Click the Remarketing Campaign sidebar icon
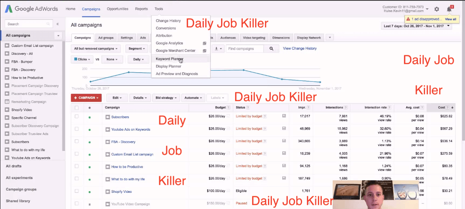The height and width of the screenshot is (209, 465). 7,102
